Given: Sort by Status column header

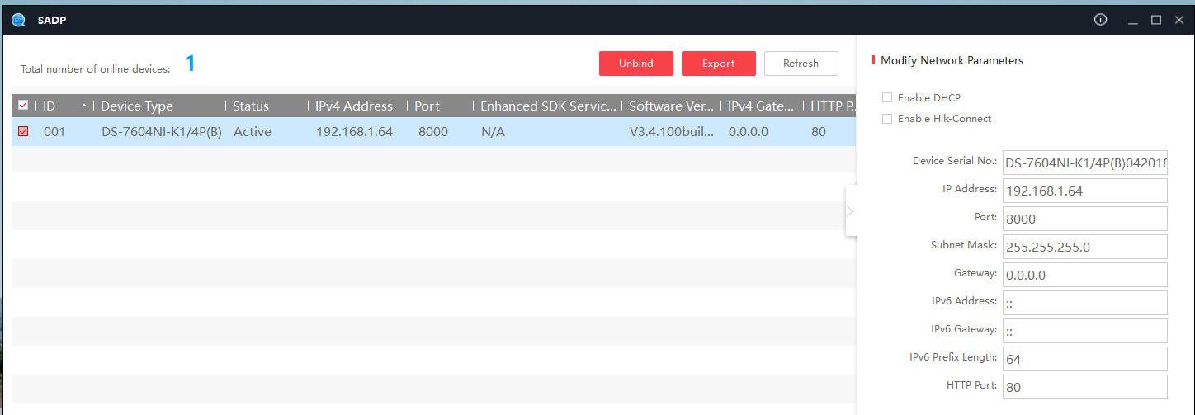Looking at the screenshot, I should [251, 106].
